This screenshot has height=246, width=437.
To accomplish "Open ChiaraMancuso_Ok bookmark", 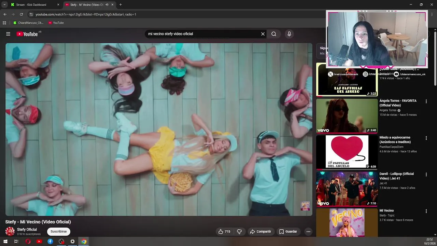I will [x=28, y=23].
